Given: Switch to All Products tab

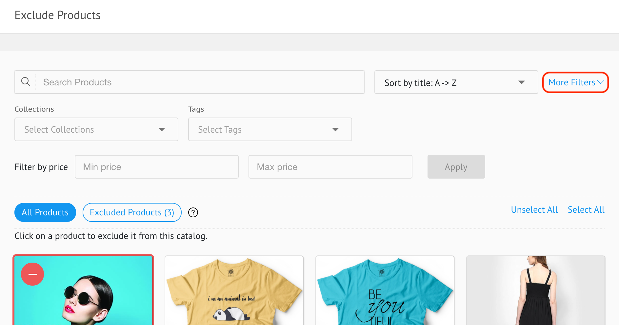Looking at the screenshot, I should [x=45, y=212].
